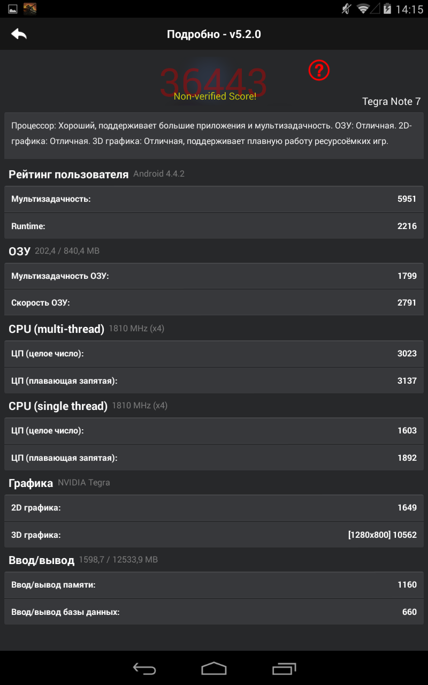The image size is (428, 685).
Task: Tap the Android home navigation button
Action: tap(214, 668)
